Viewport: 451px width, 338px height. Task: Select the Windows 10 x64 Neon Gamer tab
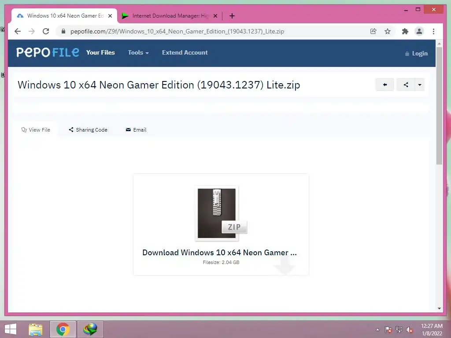coord(64,16)
